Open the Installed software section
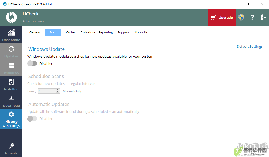Viewport: 269px width, 157px height. pyautogui.click(x=11, y=84)
